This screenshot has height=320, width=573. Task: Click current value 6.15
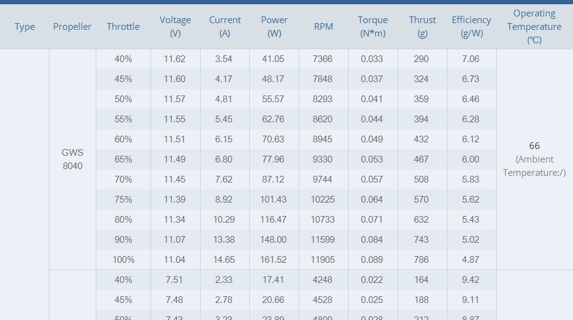click(x=224, y=139)
